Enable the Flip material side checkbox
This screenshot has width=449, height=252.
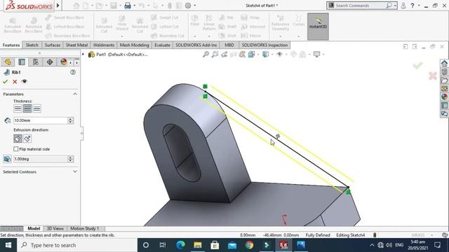tap(16, 149)
